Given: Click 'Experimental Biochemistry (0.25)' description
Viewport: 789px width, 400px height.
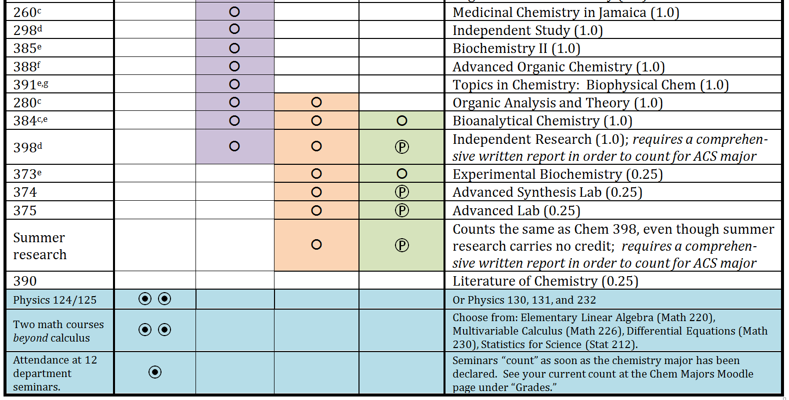Looking at the screenshot, I should (x=557, y=174).
